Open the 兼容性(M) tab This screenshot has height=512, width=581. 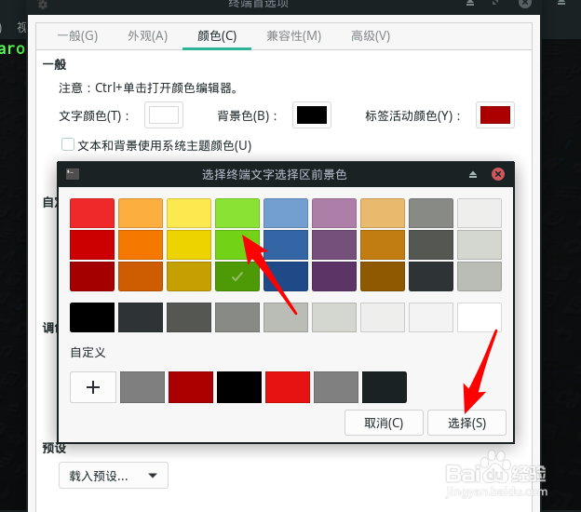pos(293,36)
